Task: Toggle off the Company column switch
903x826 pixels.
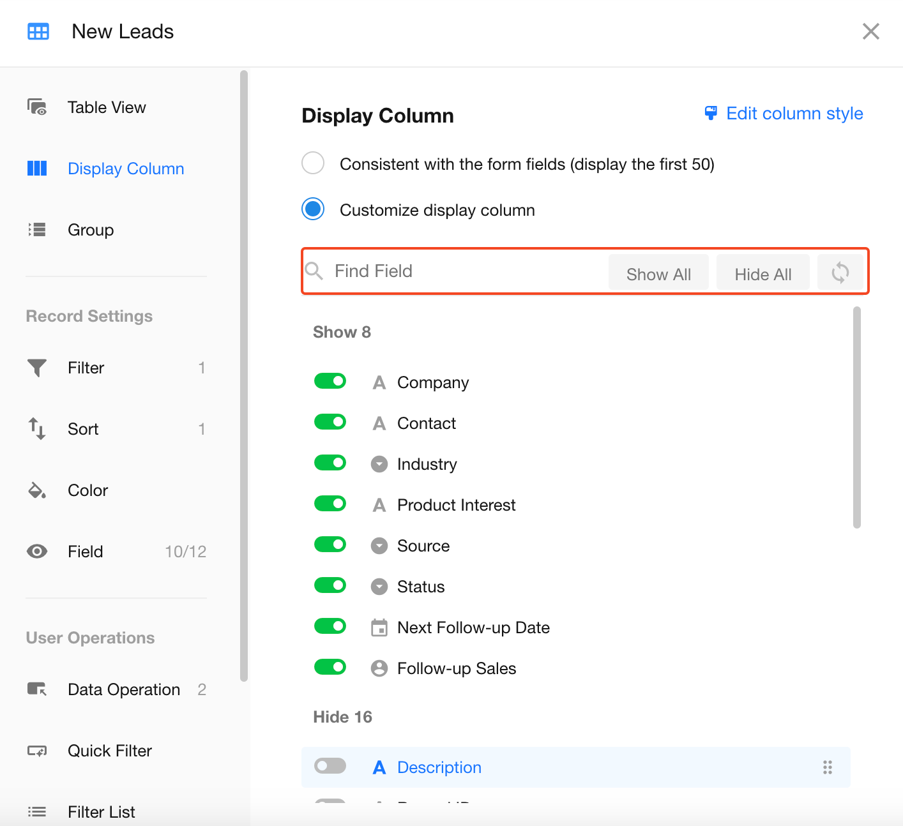Action: (x=330, y=382)
